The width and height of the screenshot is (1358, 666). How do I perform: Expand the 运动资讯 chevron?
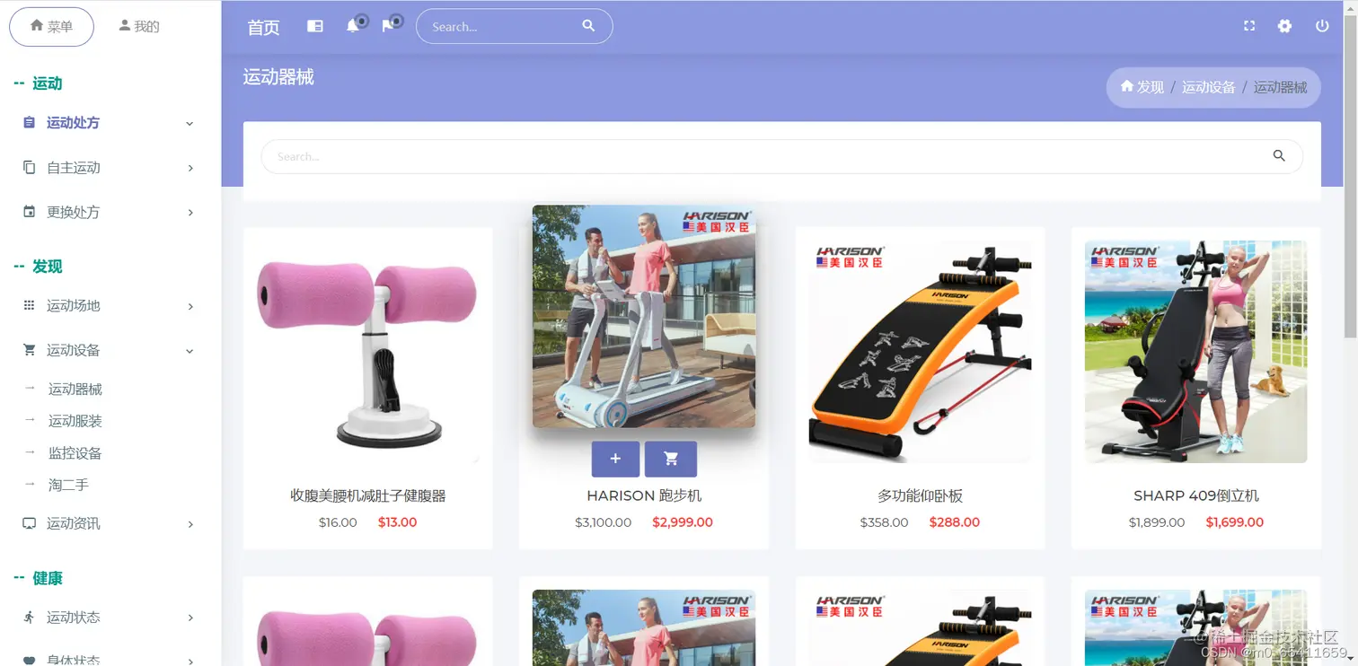(190, 524)
